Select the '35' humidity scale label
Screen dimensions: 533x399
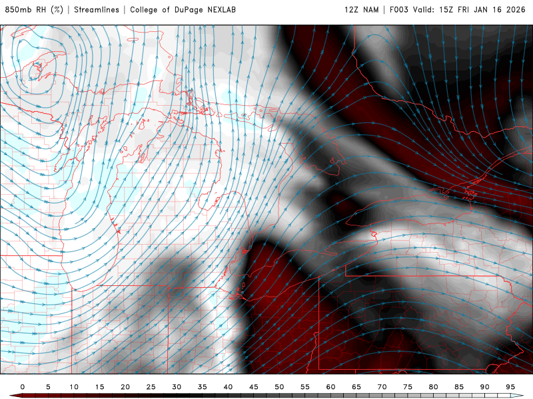(x=203, y=387)
